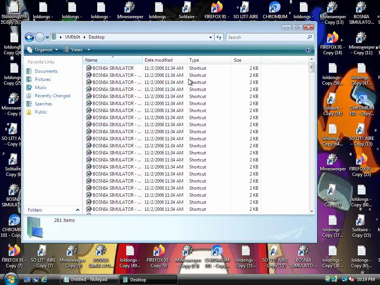Click the Desktop folder icon in the details pane
Screen dimensions: 380x285
tap(35, 227)
